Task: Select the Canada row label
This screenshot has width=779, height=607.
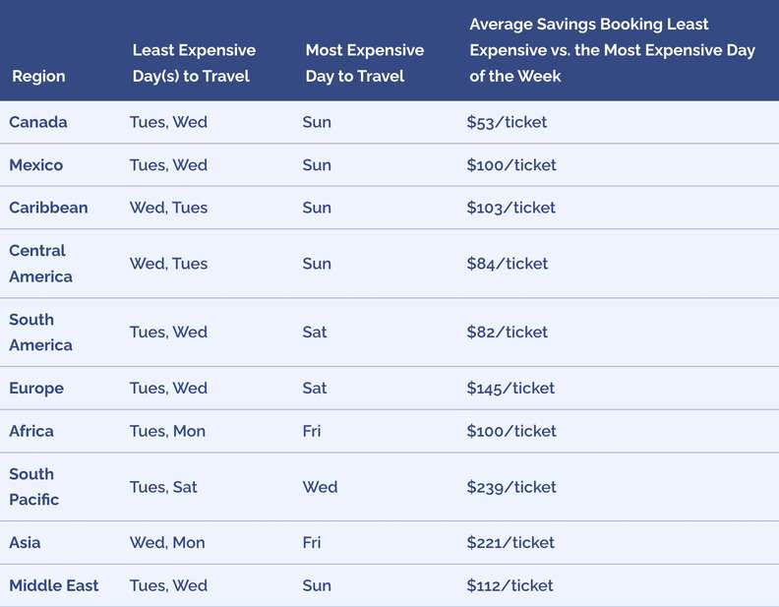Action: (x=38, y=122)
